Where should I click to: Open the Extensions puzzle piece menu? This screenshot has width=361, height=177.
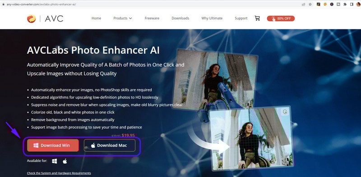click(345, 4)
